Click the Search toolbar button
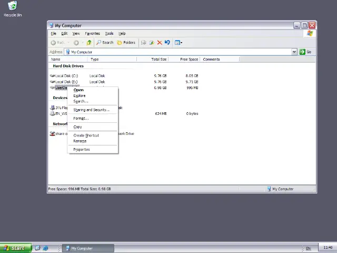Image resolution: width=337 pixels, height=253 pixels. [x=105, y=43]
